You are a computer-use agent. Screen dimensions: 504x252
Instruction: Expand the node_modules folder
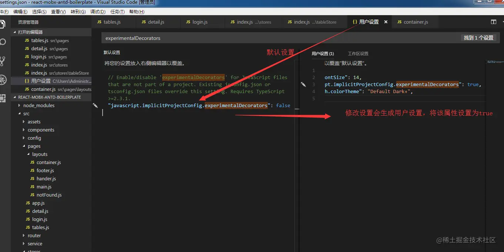[51, 106]
